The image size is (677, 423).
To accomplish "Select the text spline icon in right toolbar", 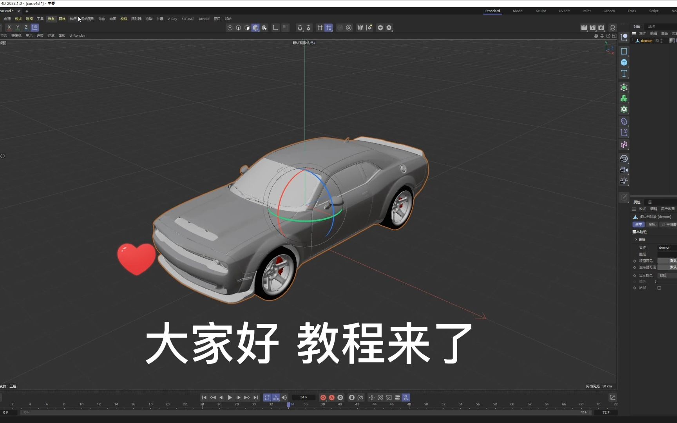I will (624, 73).
